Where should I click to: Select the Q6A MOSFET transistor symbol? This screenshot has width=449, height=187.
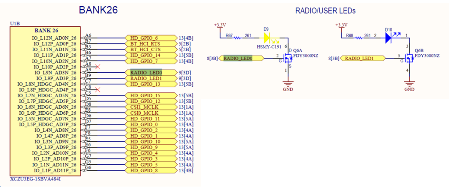click(x=288, y=58)
